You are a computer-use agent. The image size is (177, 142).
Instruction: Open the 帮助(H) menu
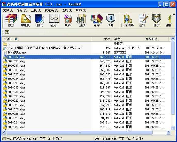click(81, 10)
